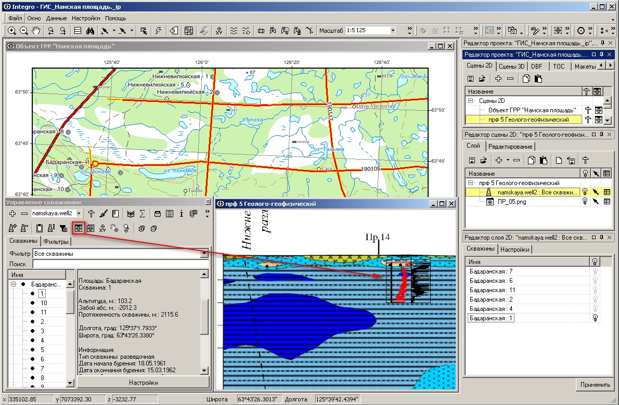Switch to the Фильтры tab

pos(56,241)
